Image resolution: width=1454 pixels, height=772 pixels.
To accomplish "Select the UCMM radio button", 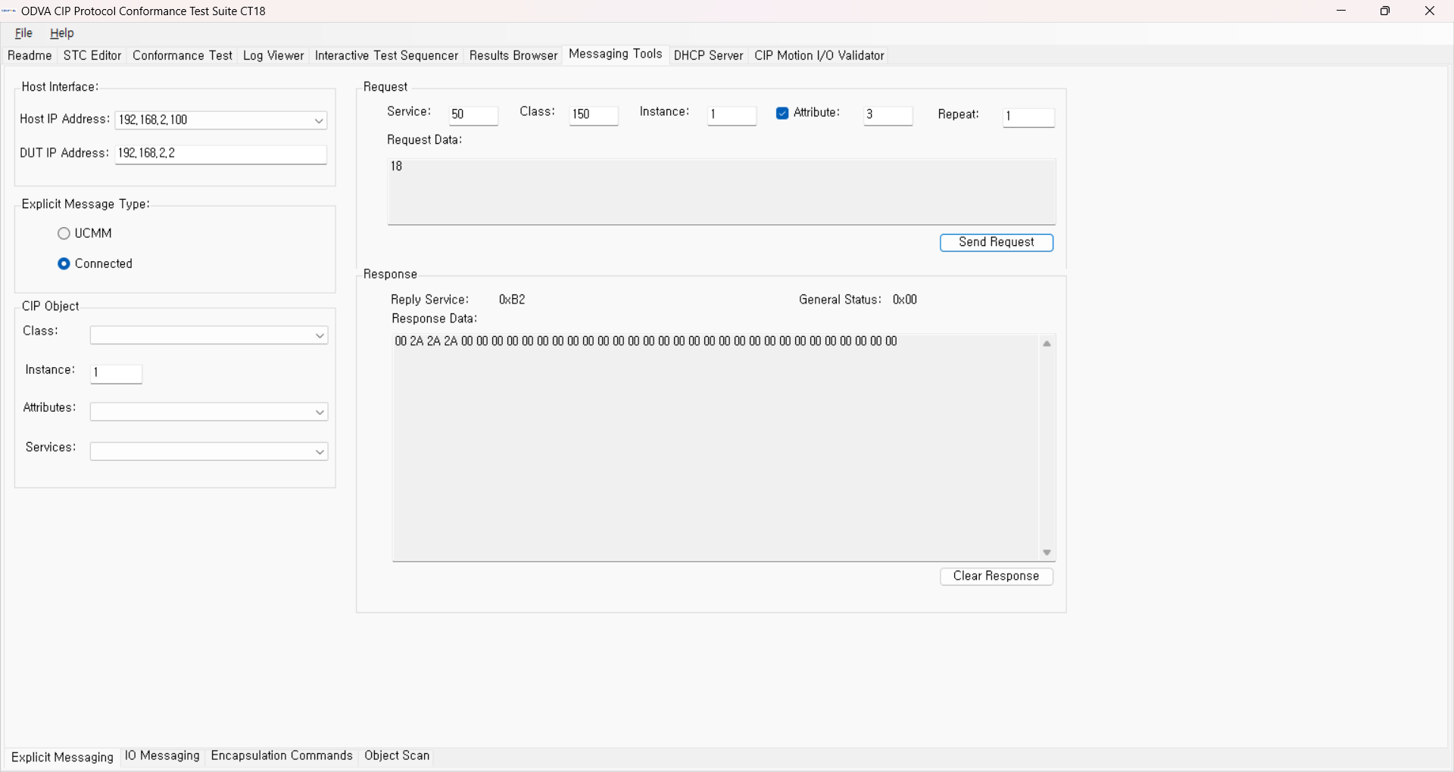I will coord(64,234).
